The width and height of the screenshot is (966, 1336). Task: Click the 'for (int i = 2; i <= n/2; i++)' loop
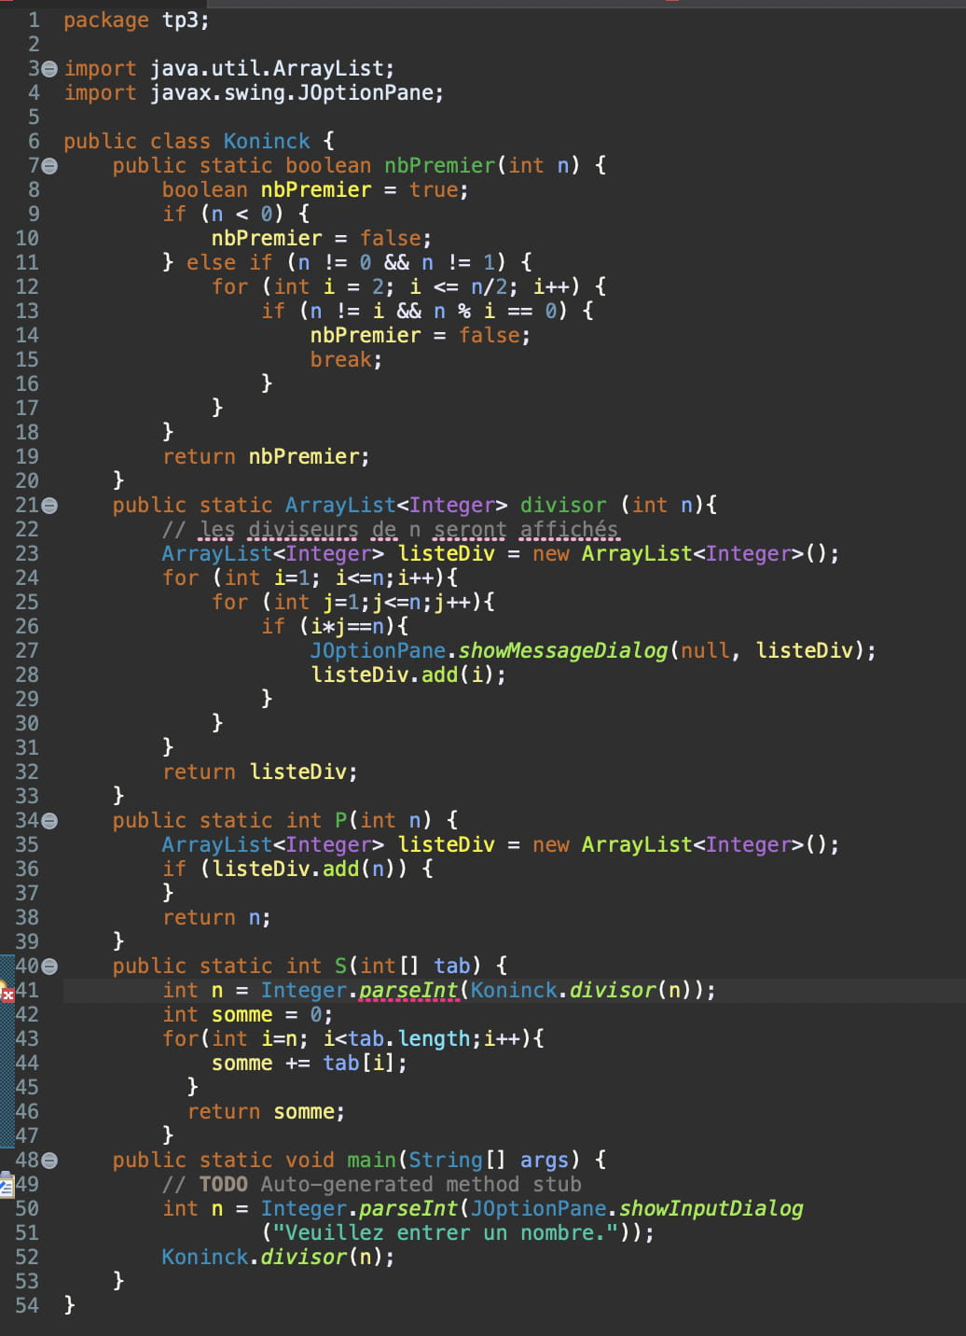[408, 287]
